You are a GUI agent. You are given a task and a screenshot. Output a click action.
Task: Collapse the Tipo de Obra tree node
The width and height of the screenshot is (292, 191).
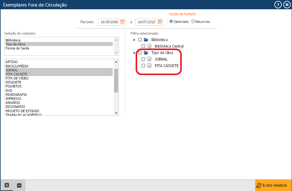click(x=134, y=53)
